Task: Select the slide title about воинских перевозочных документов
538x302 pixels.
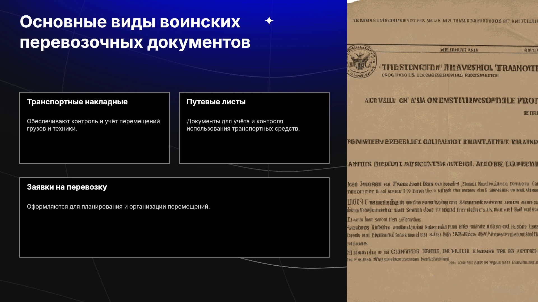Action: click(x=135, y=32)
